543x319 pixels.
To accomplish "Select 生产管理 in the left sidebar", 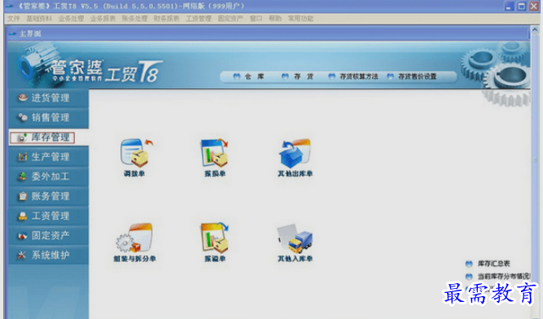I will point(49,157).
